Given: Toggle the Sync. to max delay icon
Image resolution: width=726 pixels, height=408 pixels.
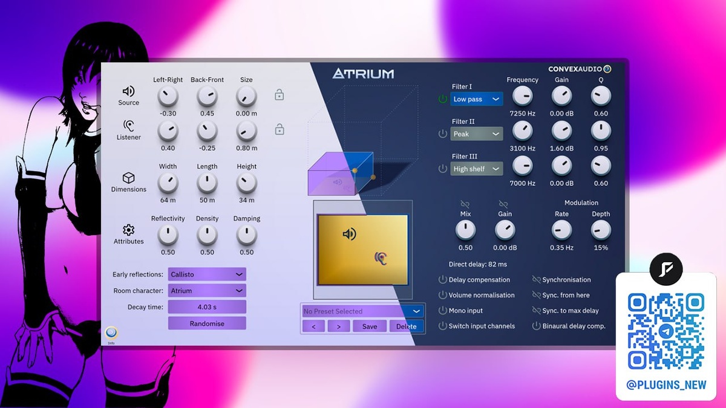Looking at the screenshot, I should click(536, 311).
